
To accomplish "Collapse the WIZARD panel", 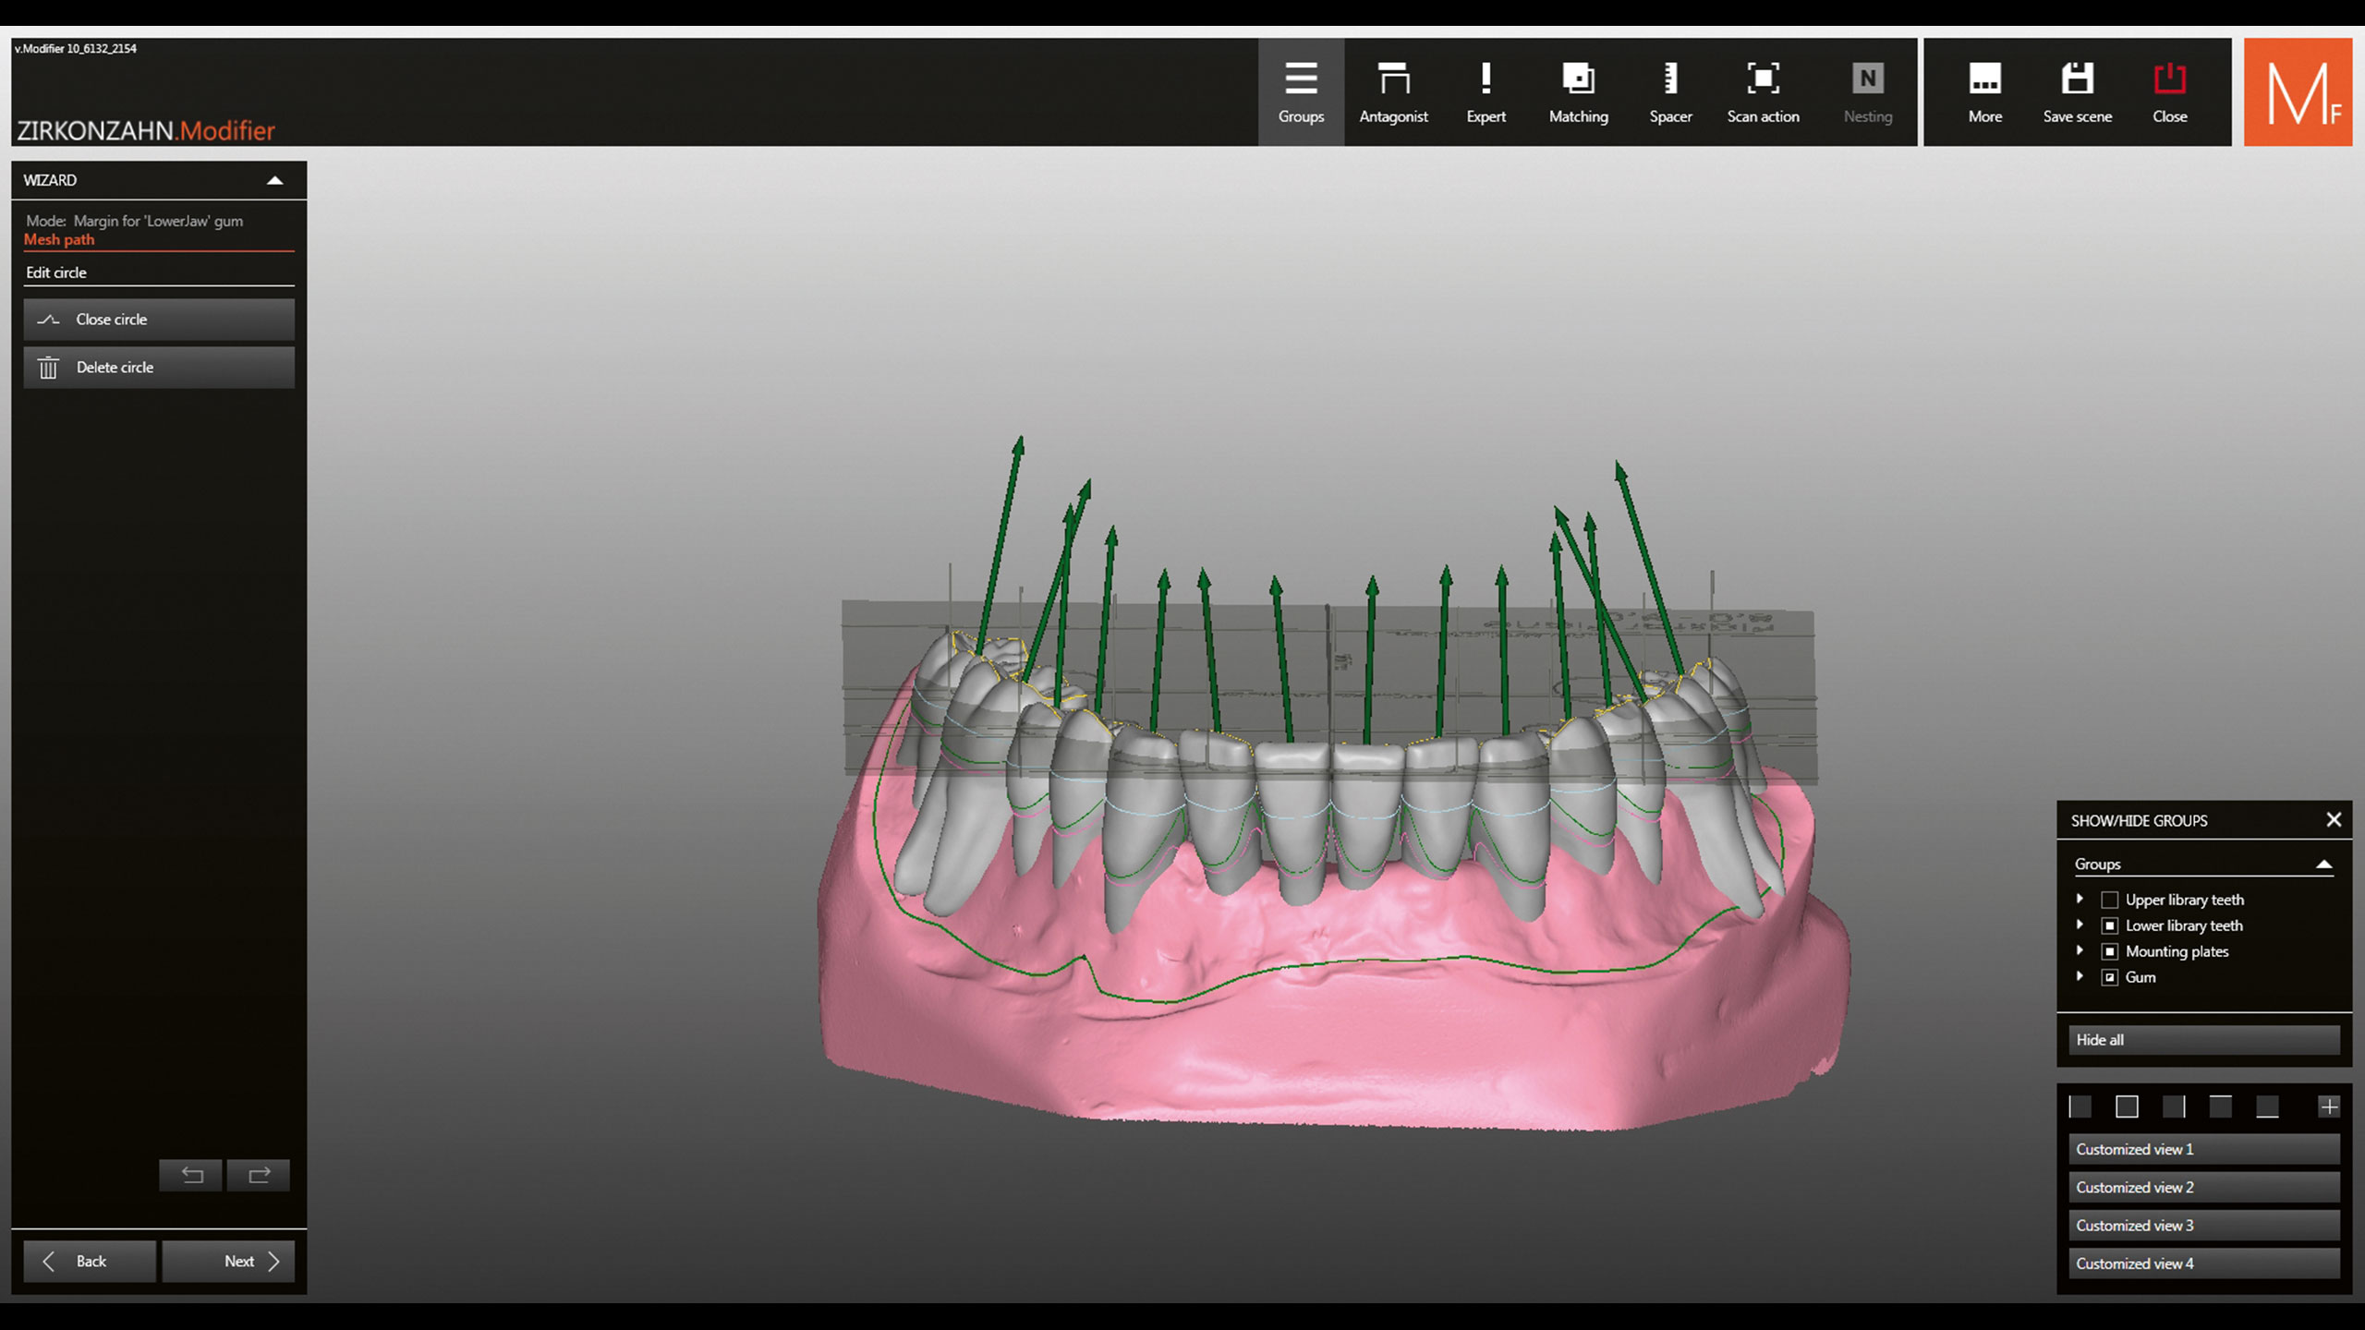I will [x=274, y=181].
